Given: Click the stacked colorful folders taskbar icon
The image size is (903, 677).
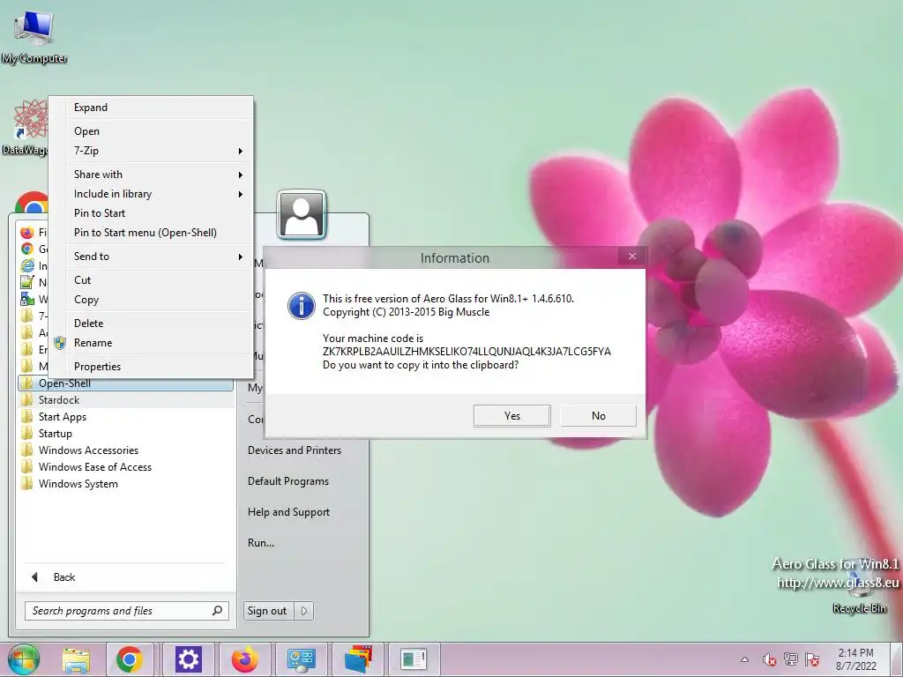Looking at the screenshot, I should 358,659.
